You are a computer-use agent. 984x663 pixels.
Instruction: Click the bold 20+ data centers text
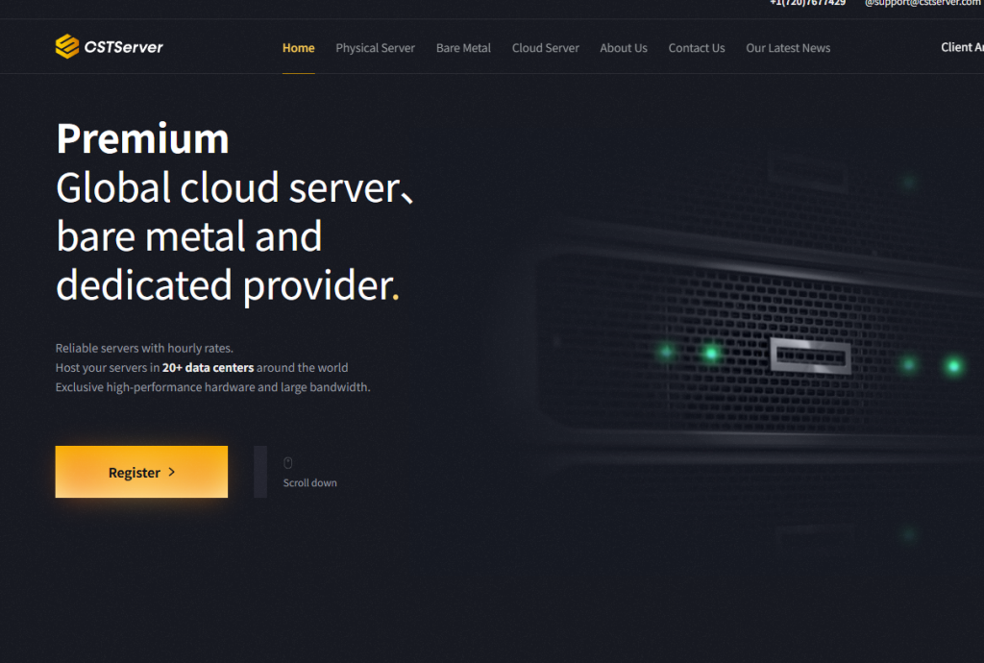point(208,368)
